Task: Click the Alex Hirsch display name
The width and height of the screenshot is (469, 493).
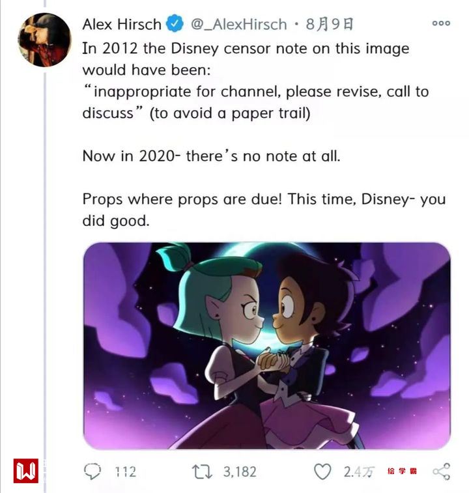Action: coord(121,25)
